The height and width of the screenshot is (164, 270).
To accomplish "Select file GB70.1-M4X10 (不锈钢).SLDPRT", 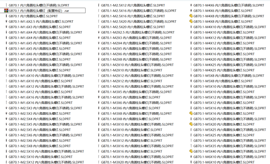I will pyautogui.click(x=230, y=27).
